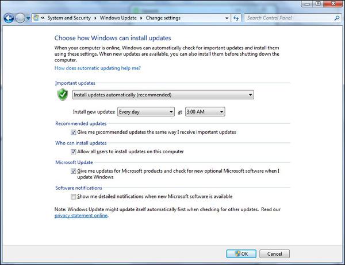345x265 pixels.
Task: Expand arrow after Windows Update breadcrumb
Action: click(141, 18)
